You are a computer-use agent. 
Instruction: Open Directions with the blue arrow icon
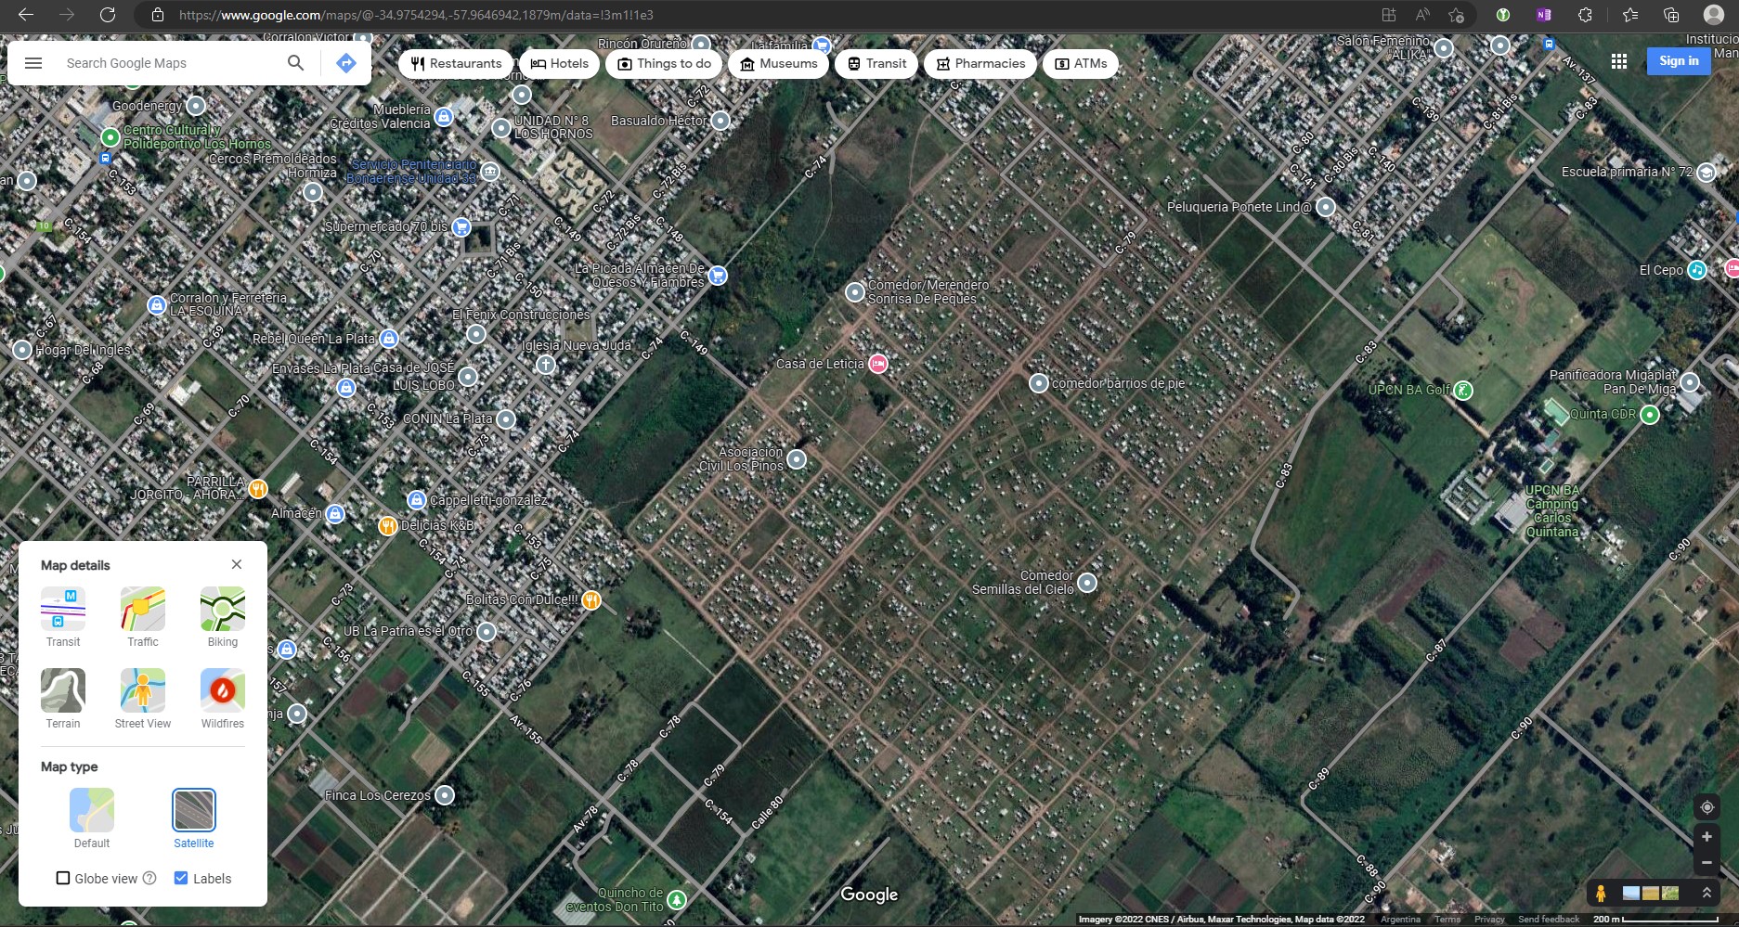click(346, 63)
